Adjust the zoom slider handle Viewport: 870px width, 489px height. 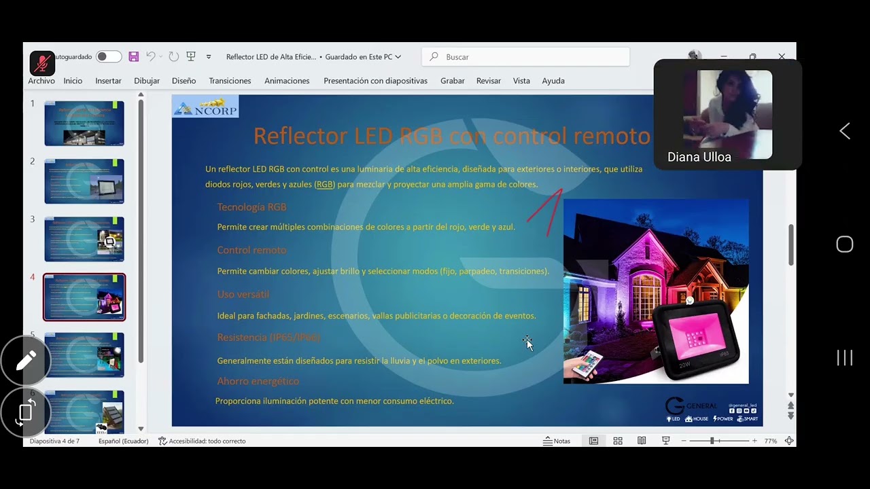[x=712, y=441]
